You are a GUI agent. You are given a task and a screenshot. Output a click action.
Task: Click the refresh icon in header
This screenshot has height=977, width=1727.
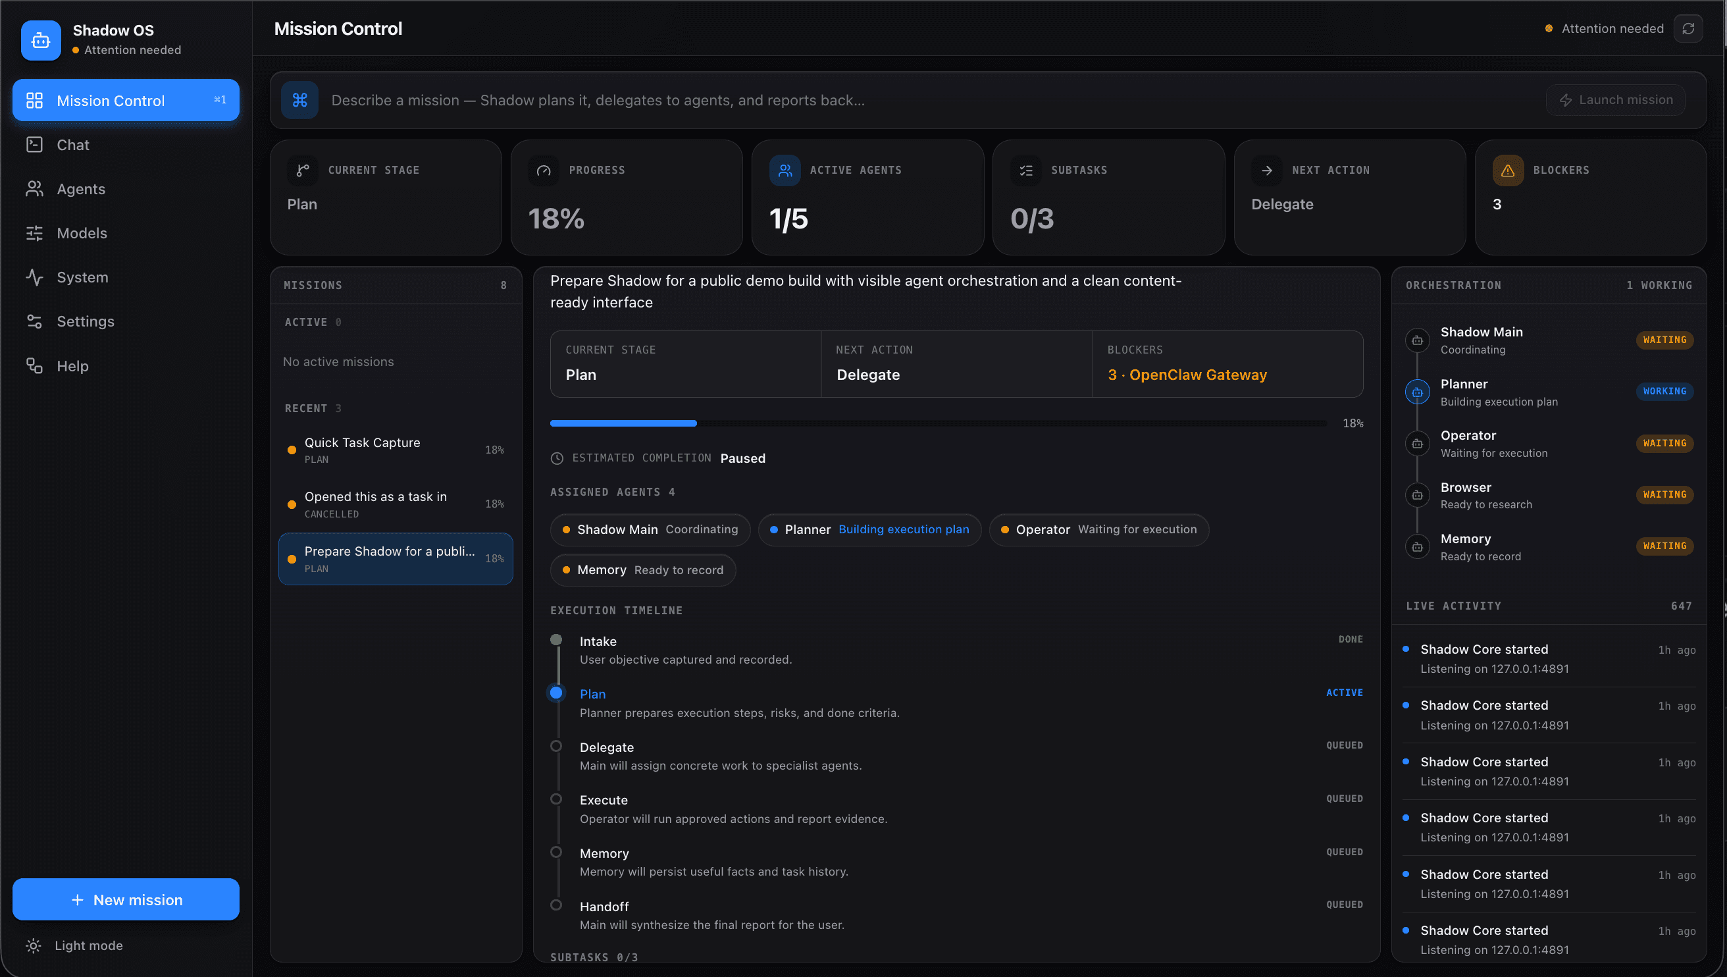tap(1688, 28)
